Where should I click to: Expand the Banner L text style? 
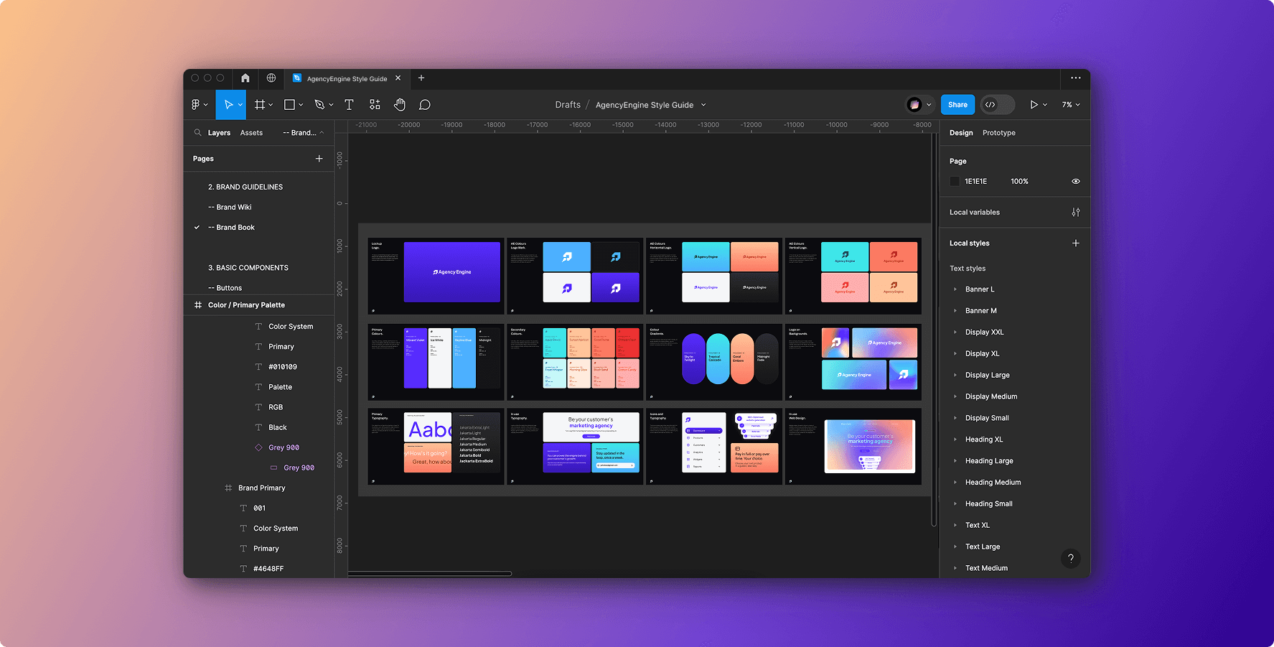click(955, 289)
